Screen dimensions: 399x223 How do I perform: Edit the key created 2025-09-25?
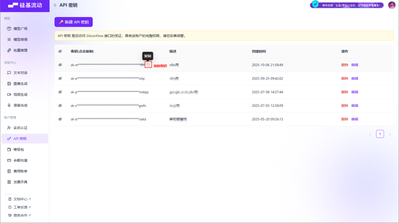point(355,78)
